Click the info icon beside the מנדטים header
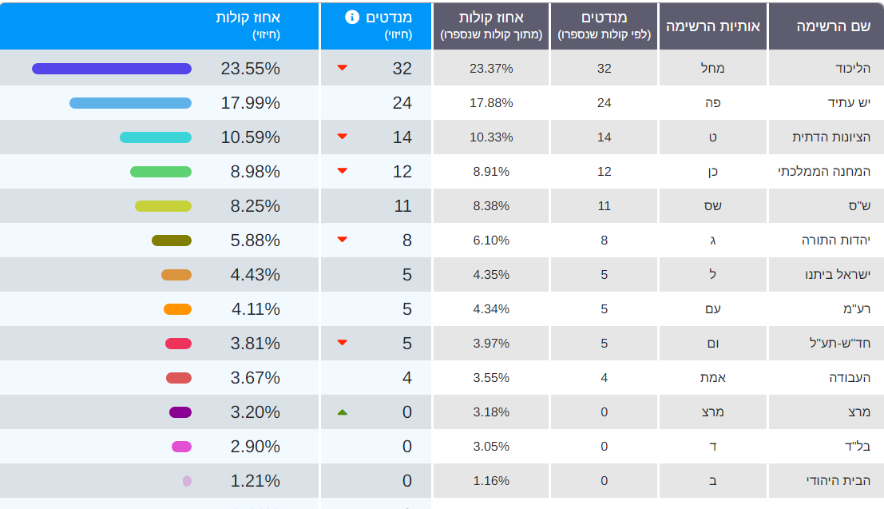 352,17
